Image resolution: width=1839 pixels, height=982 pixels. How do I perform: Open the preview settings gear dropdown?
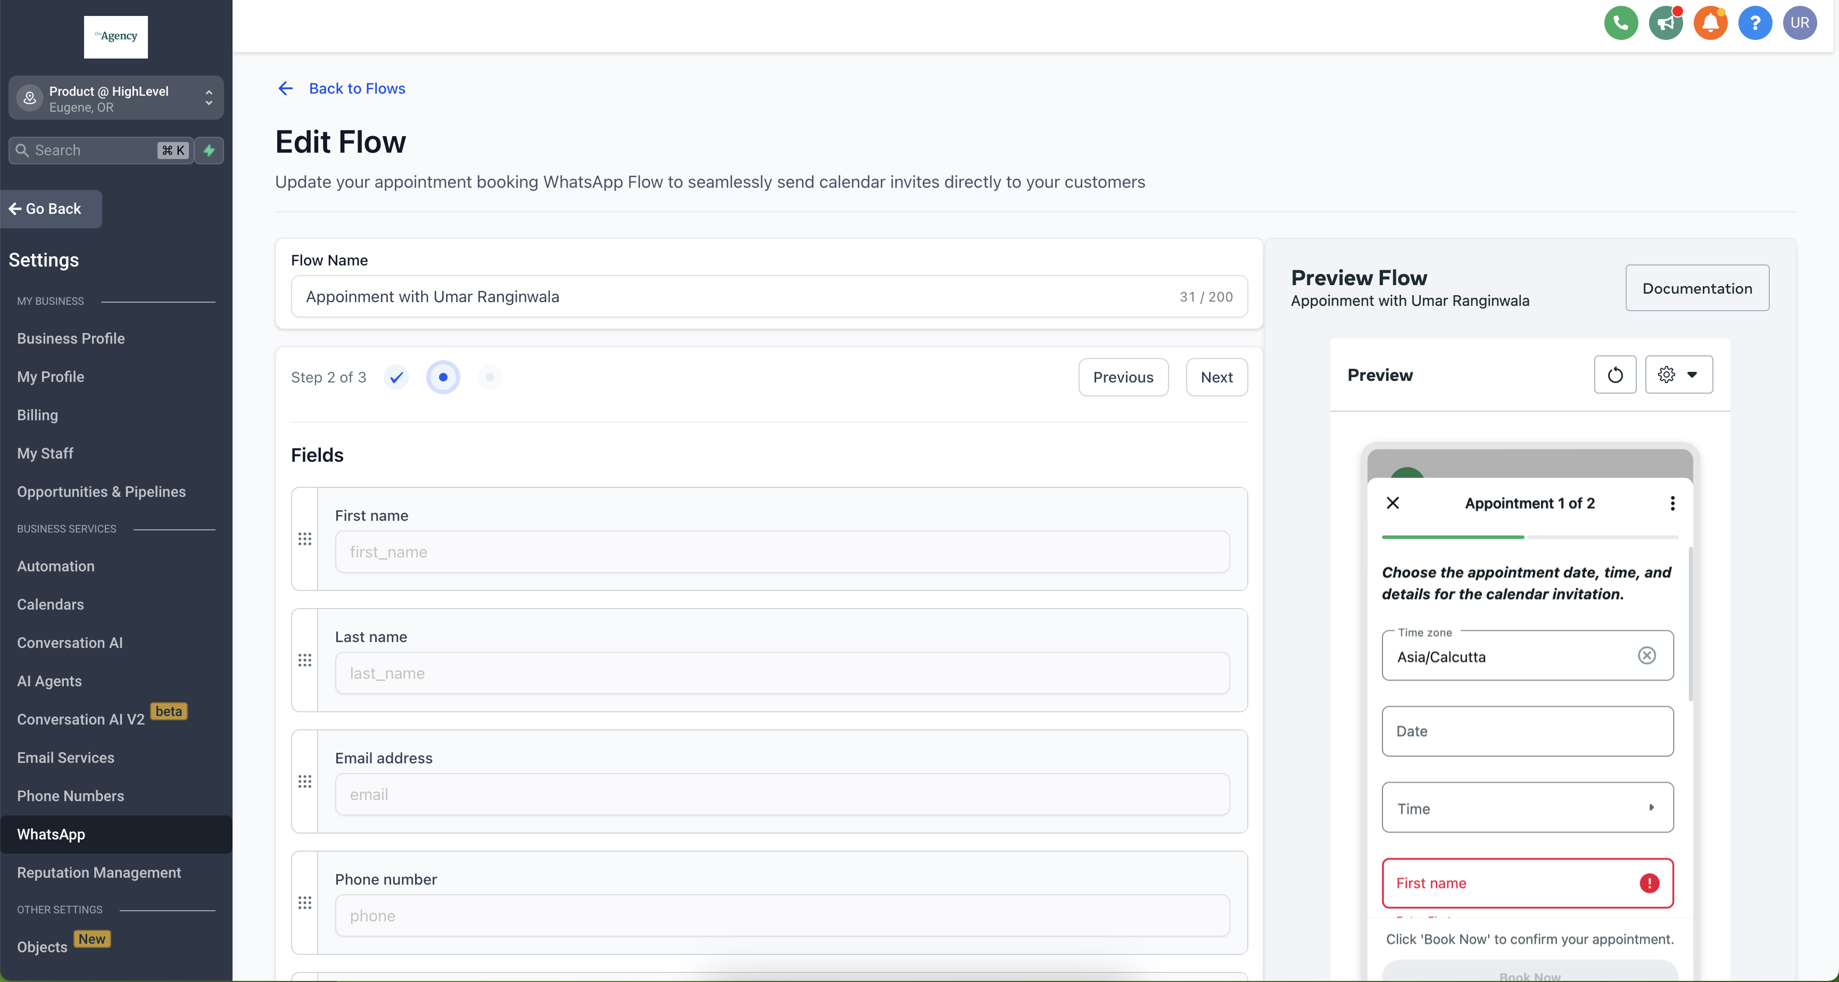[1678, 375]
